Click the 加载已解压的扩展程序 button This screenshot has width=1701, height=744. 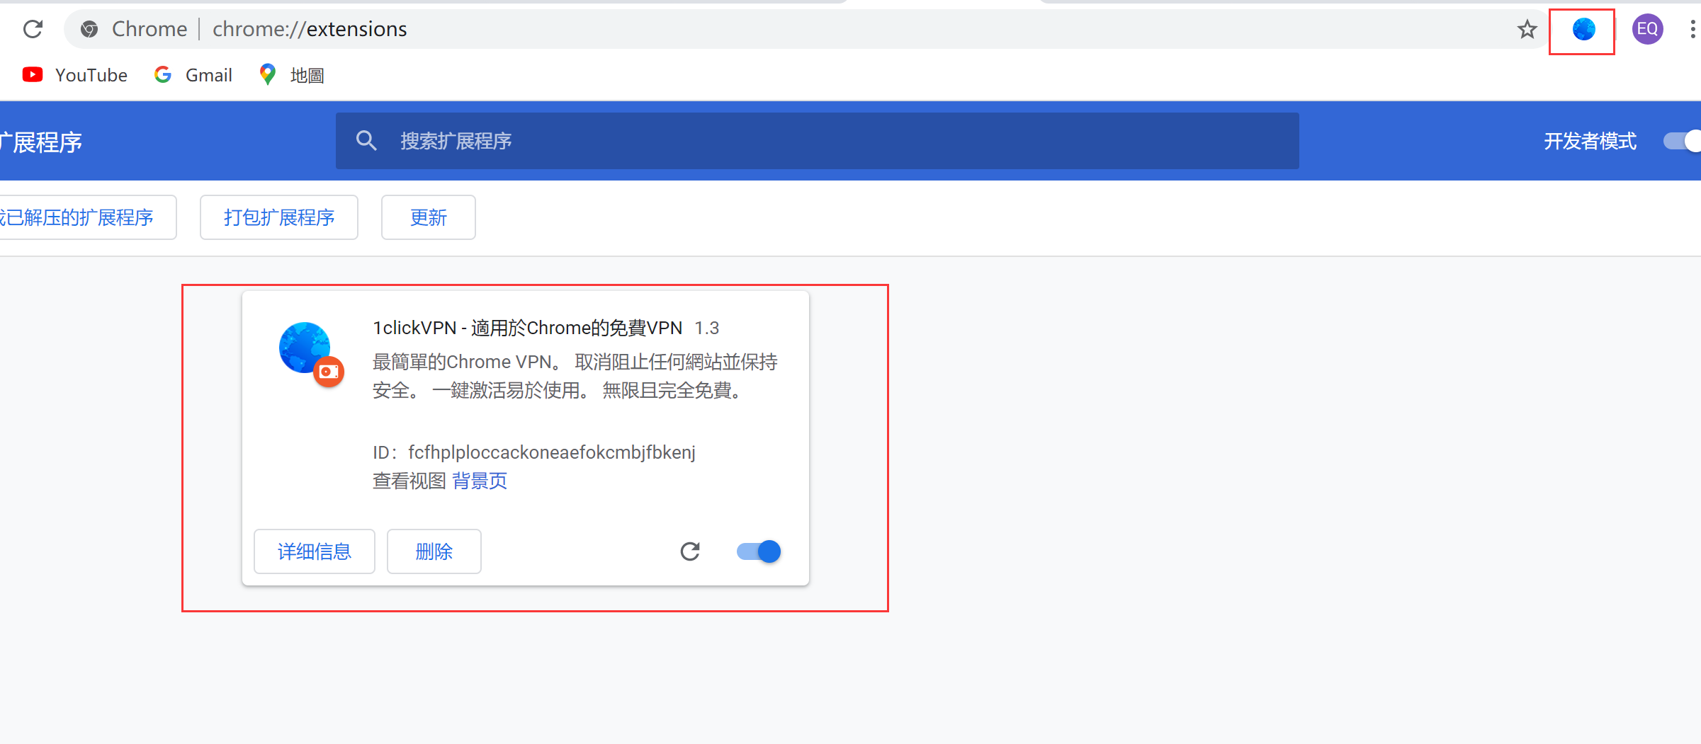pos(87,217)
